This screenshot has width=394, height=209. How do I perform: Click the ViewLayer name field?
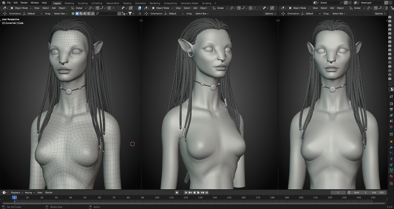click(x=371, y=3)
